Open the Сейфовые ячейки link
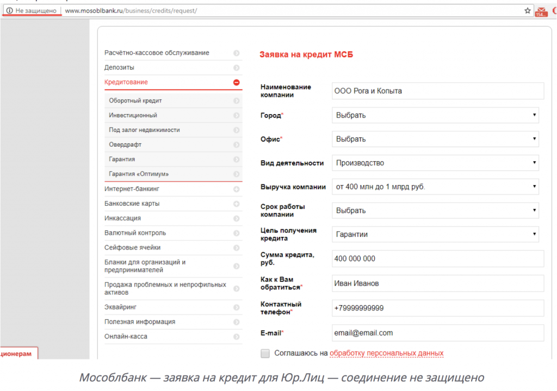The width and height of the screenshot is (557, 391). point(133,247)
